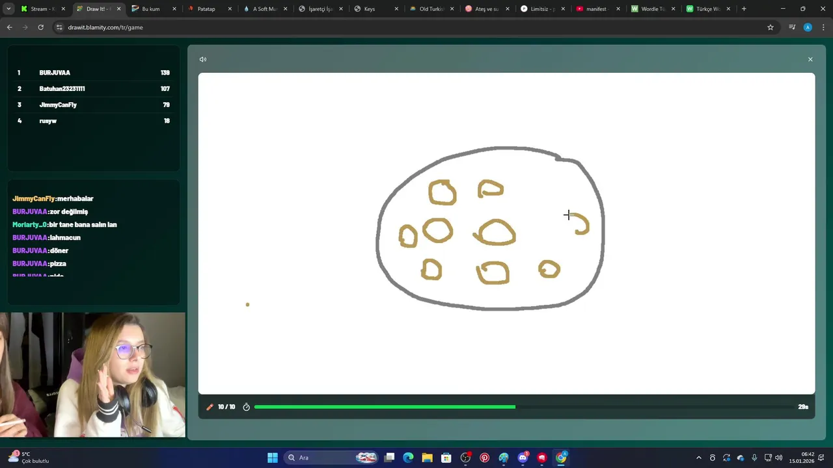This screenshot has height=468, width=833.
Task: Open the Chrome three-dot menu
Action: [x=823, y=27]
